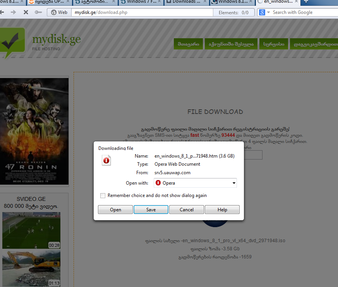
Task: Click the password wand key icon
Action: [38, 12]
